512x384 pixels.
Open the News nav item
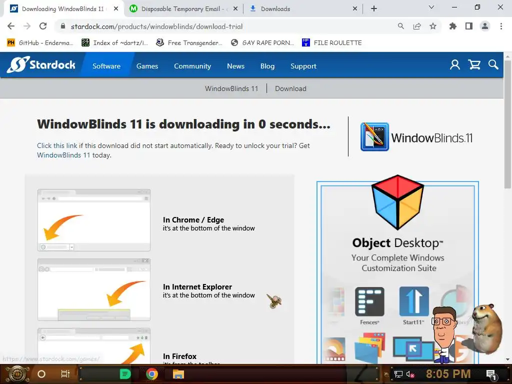[236, 66]
